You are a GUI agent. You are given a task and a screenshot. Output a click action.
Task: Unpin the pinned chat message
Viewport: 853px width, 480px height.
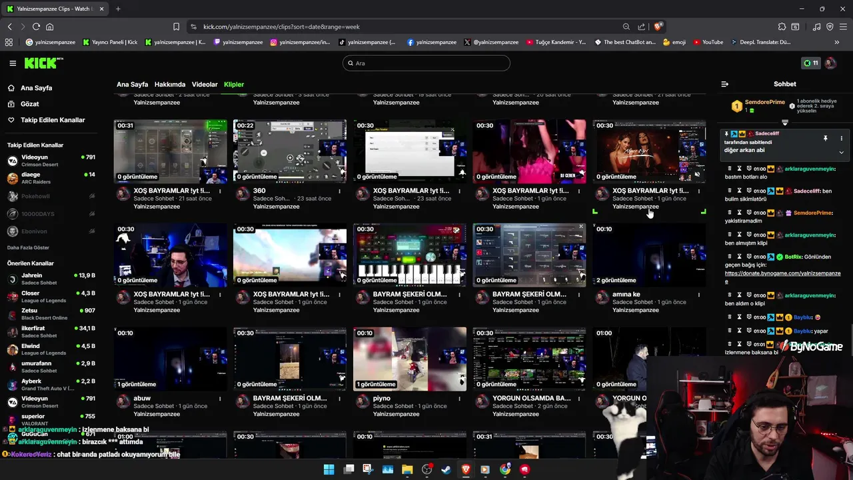coord(825,138)
